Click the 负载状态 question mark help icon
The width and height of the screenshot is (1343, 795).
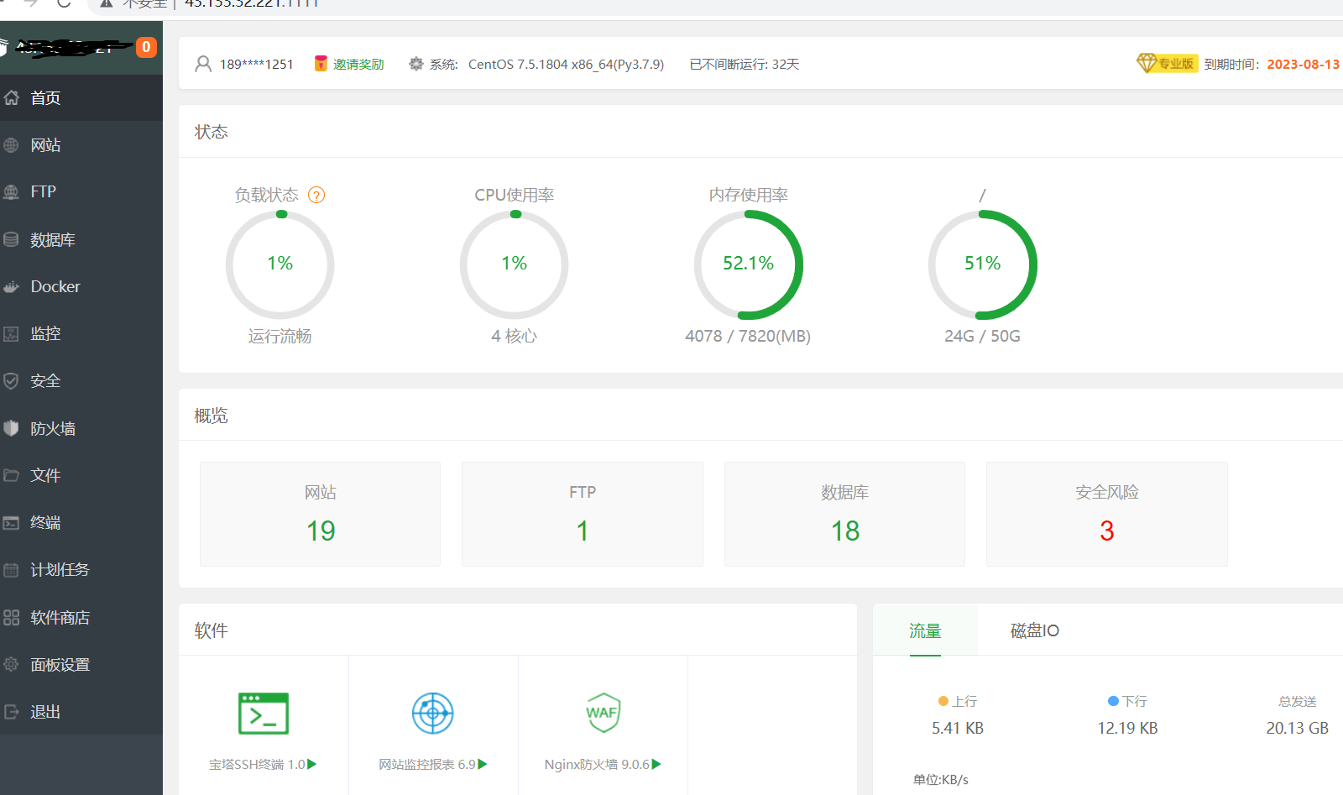pyautogui.click(x=316, y=196)
